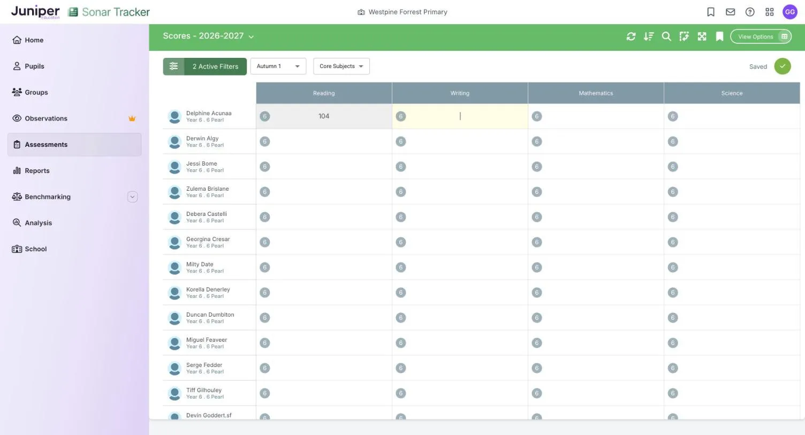Click the white bookmark icon in green toolbar

click(x=719, y=36)
